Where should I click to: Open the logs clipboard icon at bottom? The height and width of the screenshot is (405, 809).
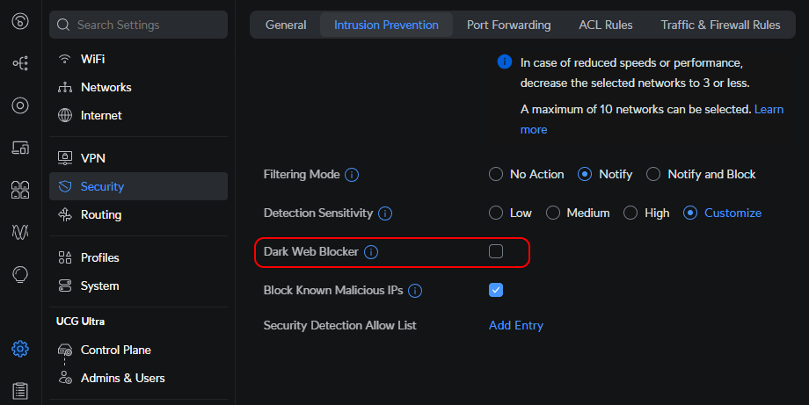coord(20,391)
